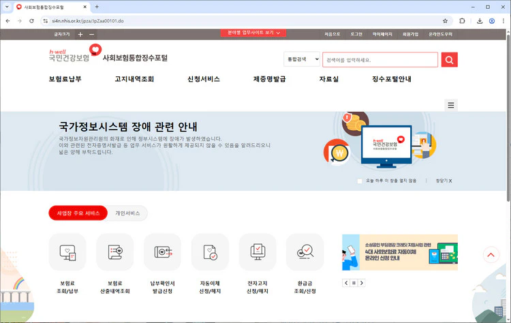The image size is (511, 323).
Task: Click the 국민건강보험 h-well logo
Action: [75, 53]
